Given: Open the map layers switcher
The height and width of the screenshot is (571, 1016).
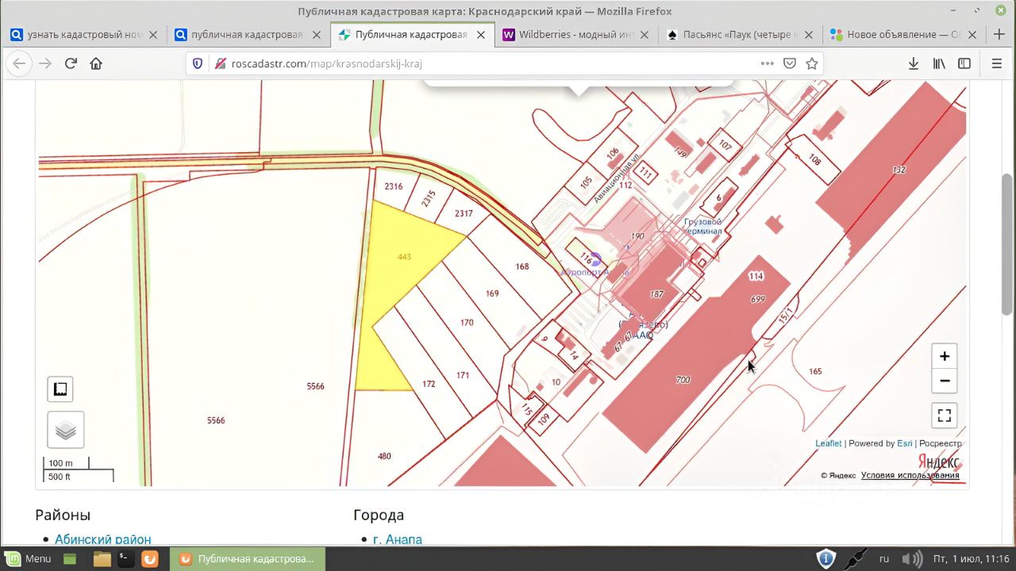Looking at the screenshot, I should tap(66, 430).
